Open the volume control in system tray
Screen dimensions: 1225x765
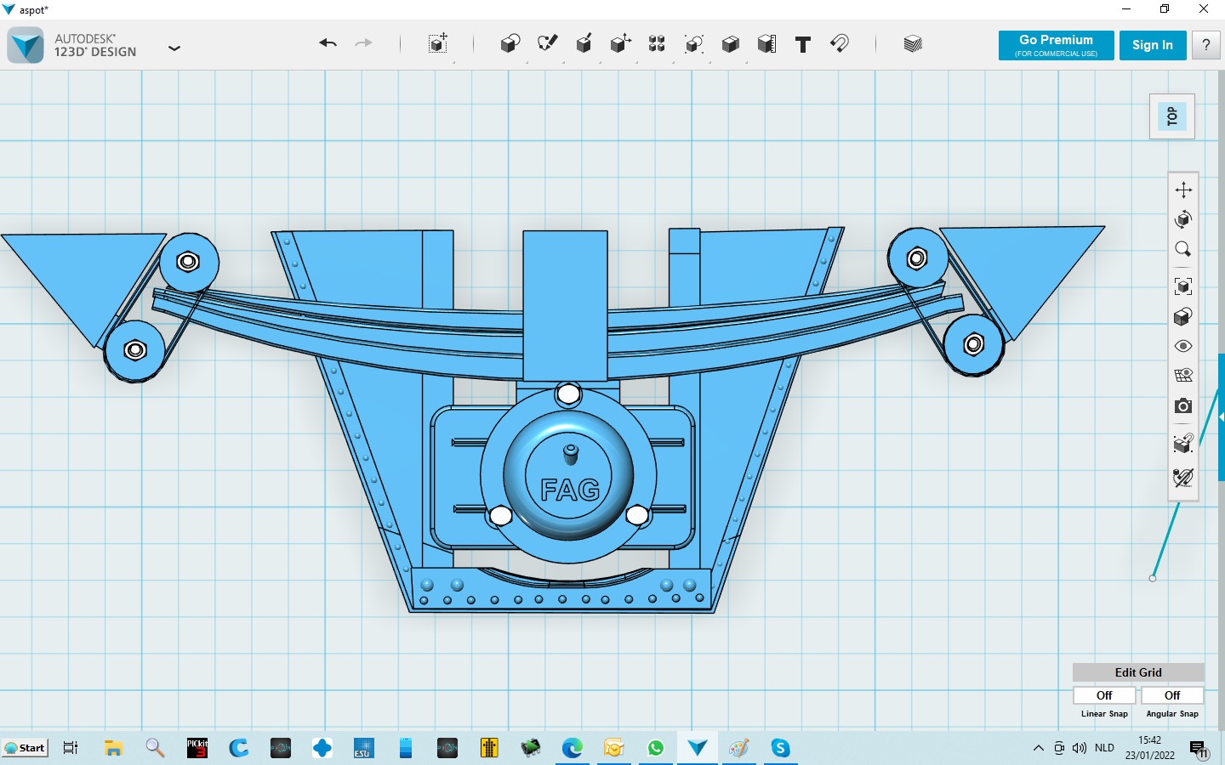[1080, 748]
